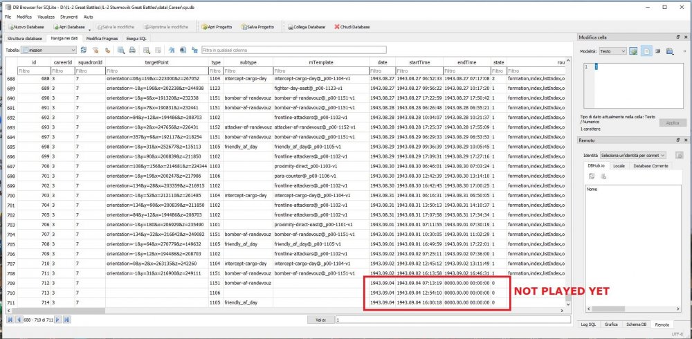This screenshot has height=339, width=692.
Task: Click the 'Filtra in qualsiasi colonna' search field
Action: coord(293,51)
